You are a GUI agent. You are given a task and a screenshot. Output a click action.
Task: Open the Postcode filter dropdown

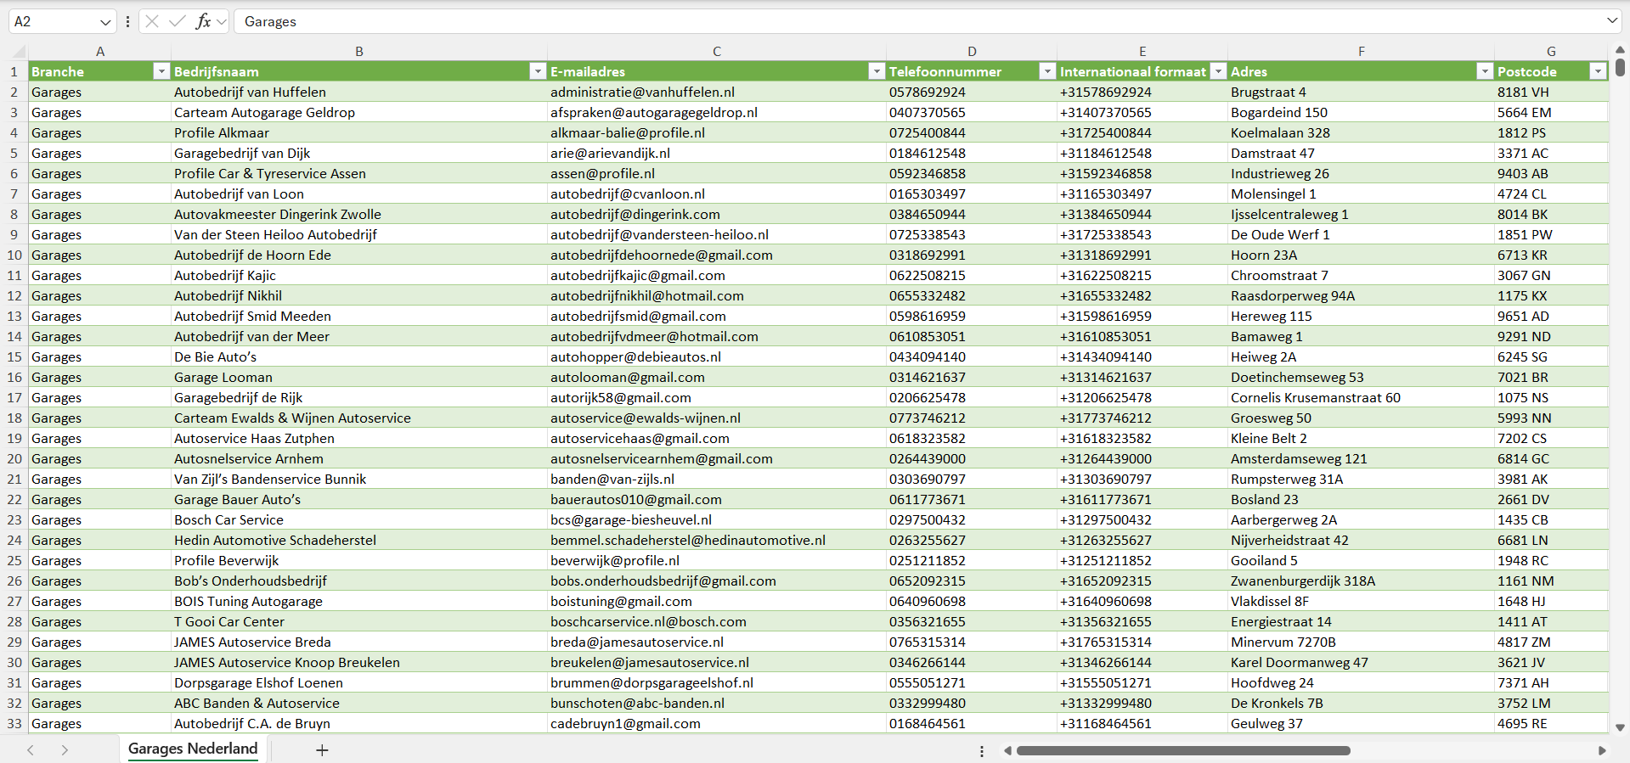click(1598, 71)
